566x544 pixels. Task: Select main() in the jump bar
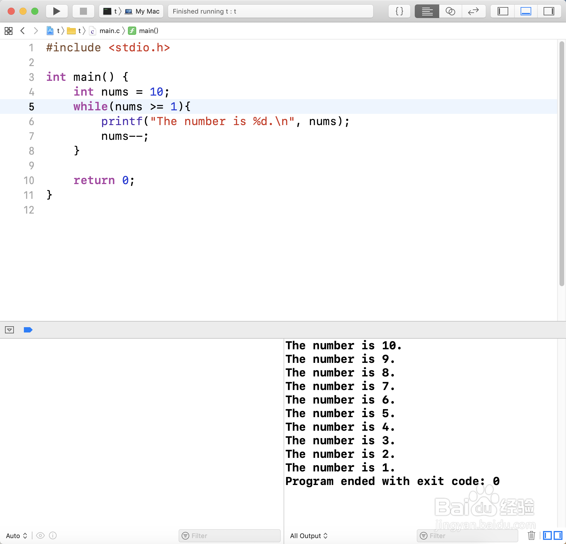148,31
